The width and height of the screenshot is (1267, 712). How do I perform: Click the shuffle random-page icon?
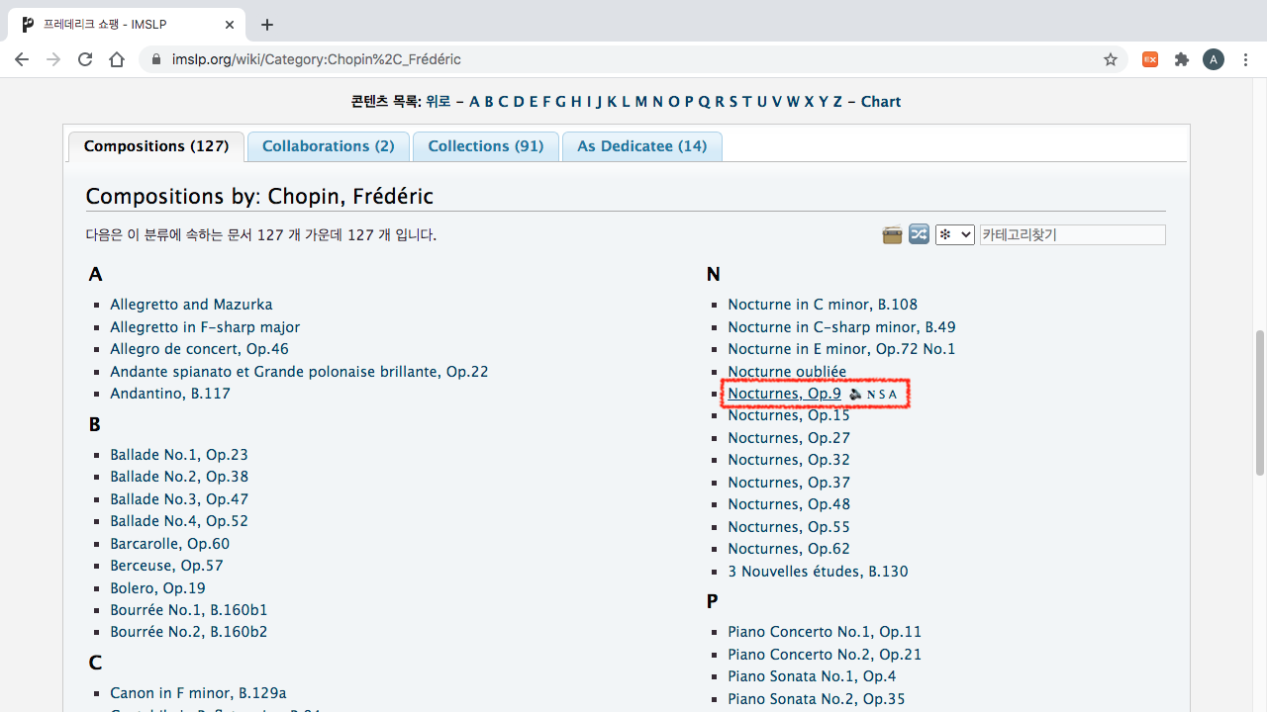tap(920, 235)
